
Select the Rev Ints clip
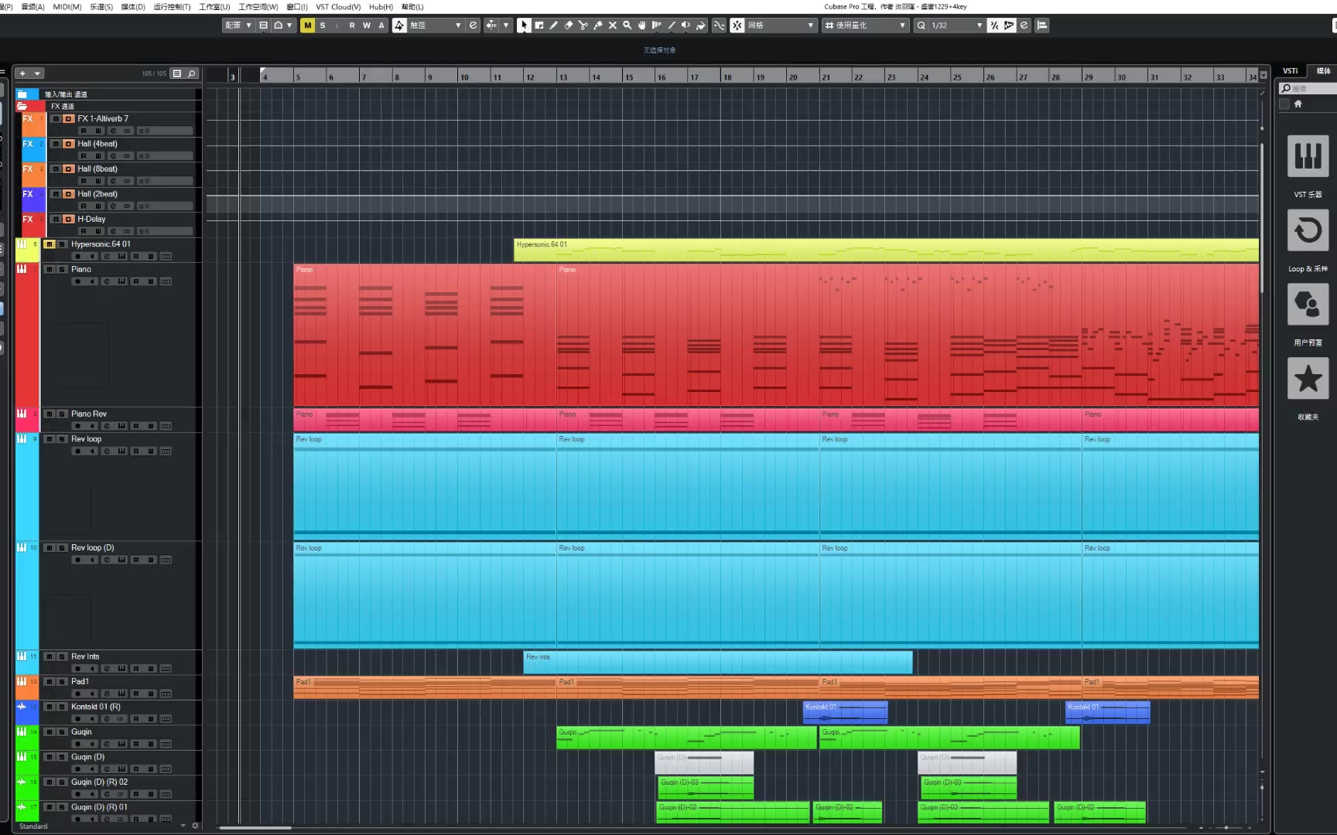pos(718,662)
